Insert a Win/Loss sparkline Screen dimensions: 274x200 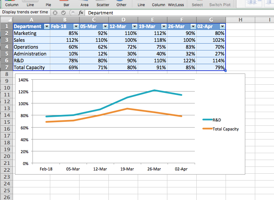point(176,4)
